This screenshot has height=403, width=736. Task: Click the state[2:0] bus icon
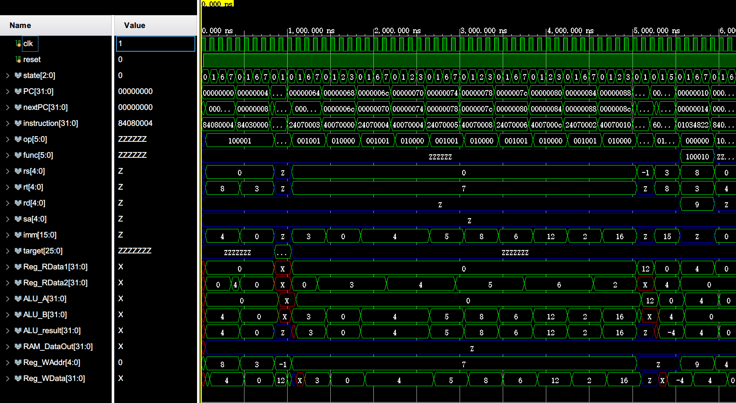(18, 75)
